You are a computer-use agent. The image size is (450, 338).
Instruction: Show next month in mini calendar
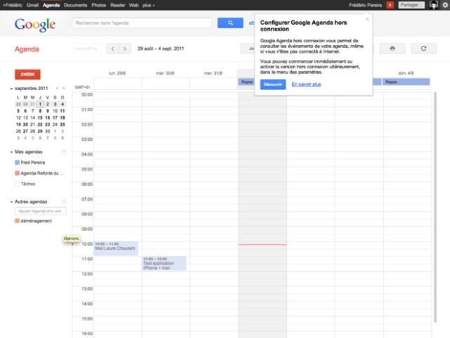(x=64, y=88)
